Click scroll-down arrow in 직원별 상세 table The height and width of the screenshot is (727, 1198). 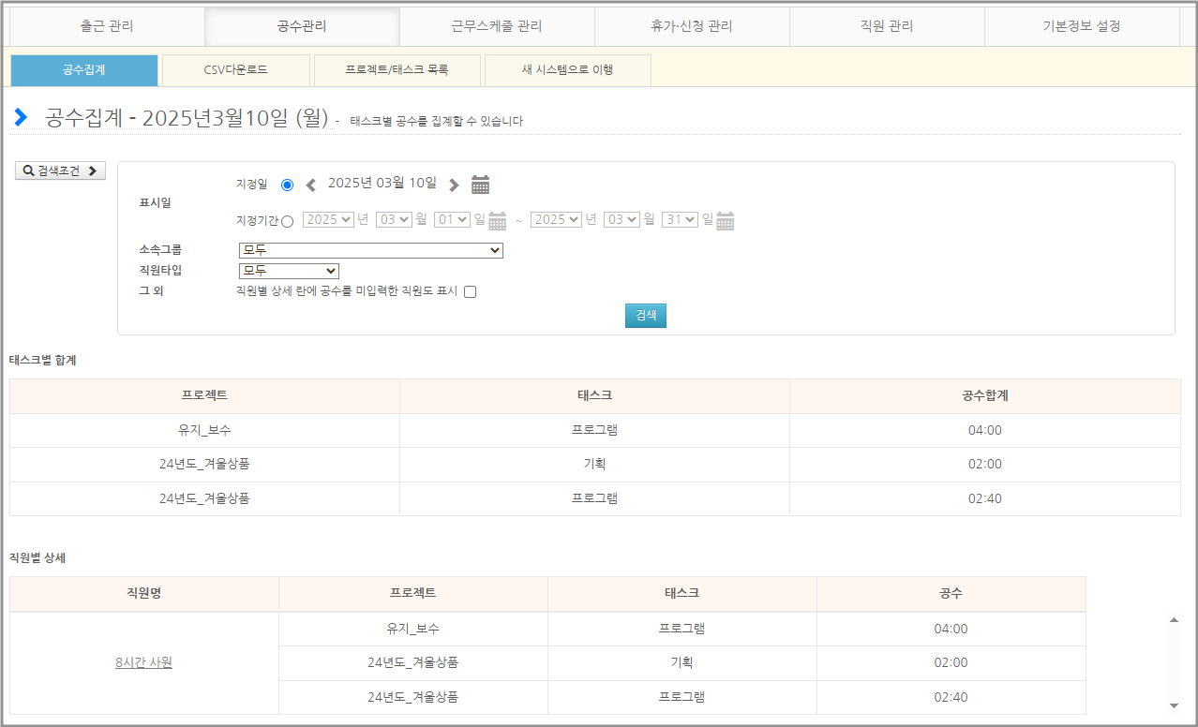1173,705
